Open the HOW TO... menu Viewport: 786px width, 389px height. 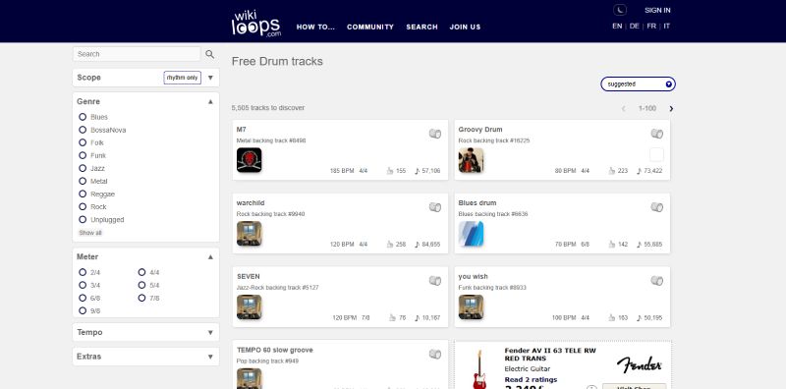(315, 28)
